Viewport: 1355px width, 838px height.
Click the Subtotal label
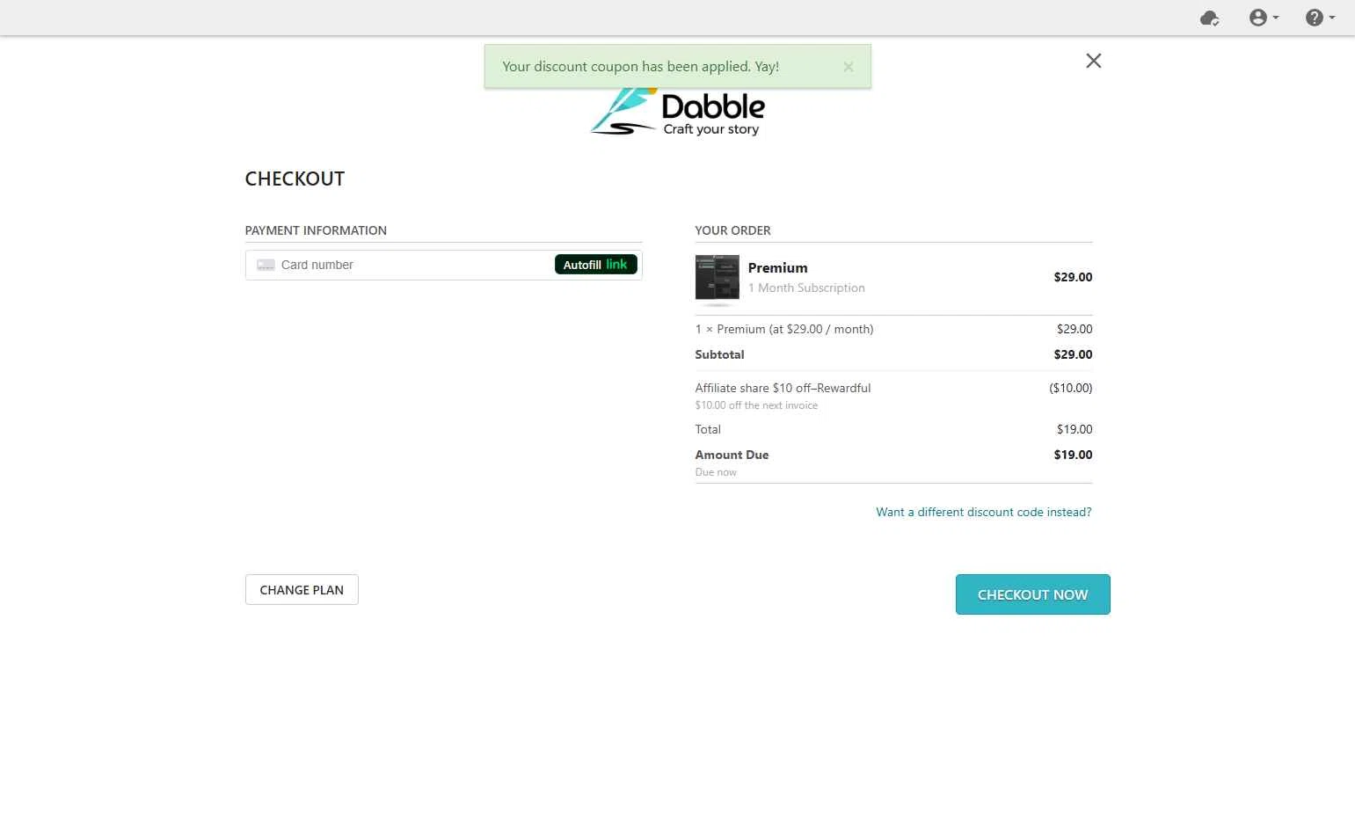719,354
